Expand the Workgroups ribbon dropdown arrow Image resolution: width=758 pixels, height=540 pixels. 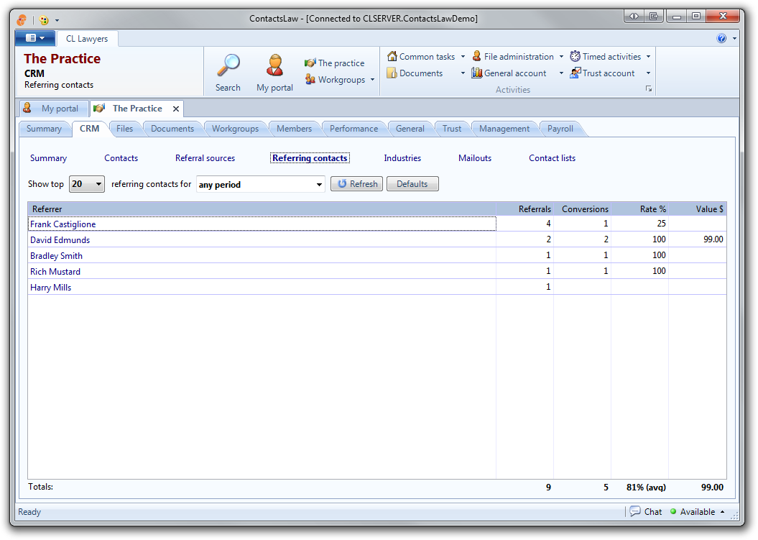tap(372, 79)
